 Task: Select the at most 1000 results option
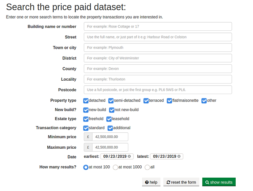pyautogui.click(x=115, y=167)
